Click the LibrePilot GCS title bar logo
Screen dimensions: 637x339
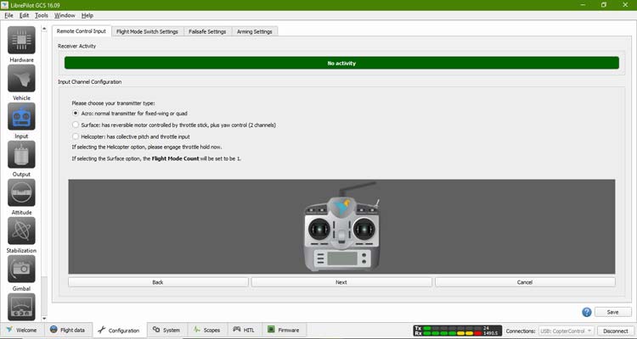point(5,5)
